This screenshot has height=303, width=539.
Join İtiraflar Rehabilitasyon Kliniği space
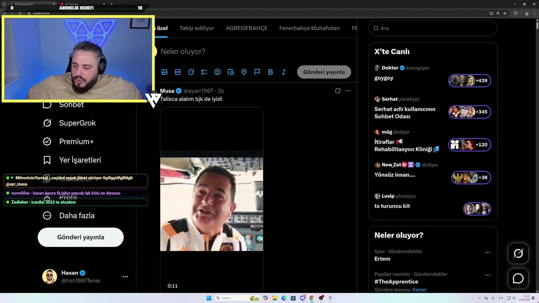click(x=407, y=145)
